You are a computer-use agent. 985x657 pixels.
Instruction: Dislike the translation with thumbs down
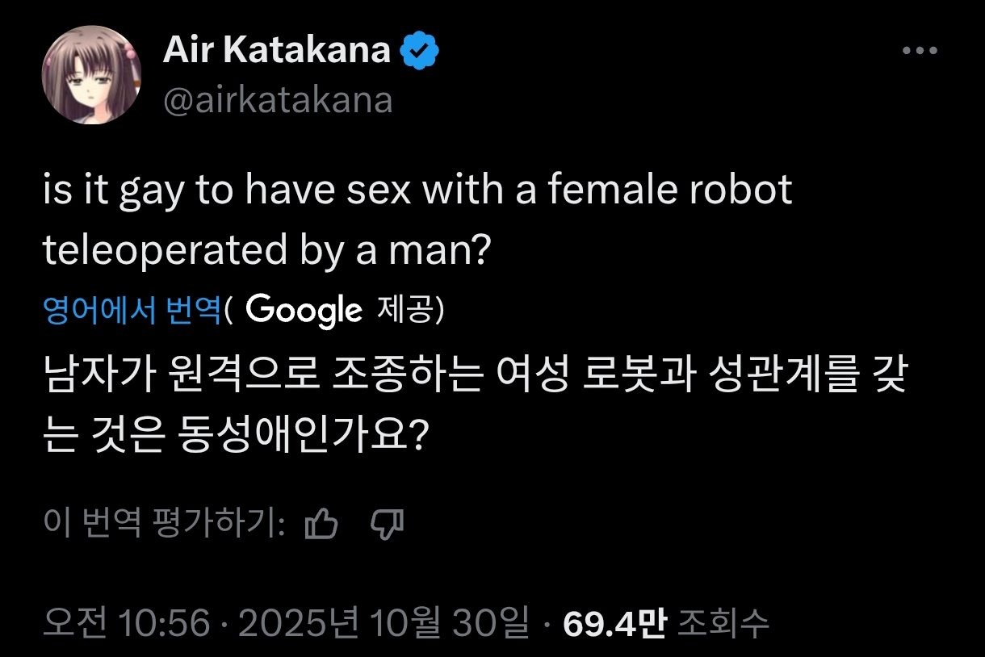tap(386, 525)
